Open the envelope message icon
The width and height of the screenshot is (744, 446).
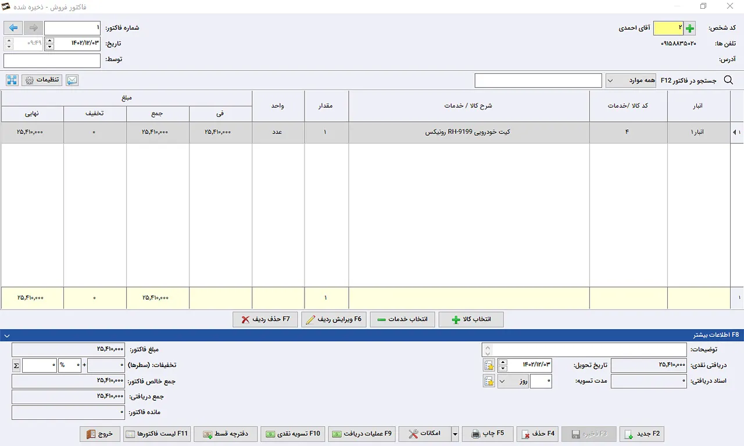[x=72, y=80]
